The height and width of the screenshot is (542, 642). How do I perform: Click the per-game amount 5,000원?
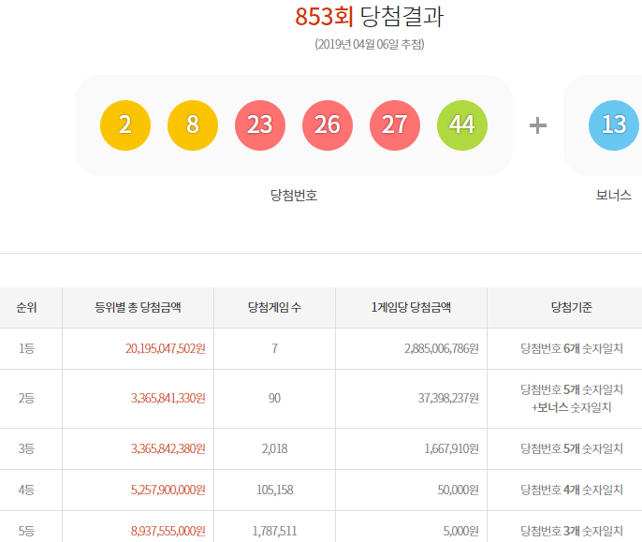(461, 532)
